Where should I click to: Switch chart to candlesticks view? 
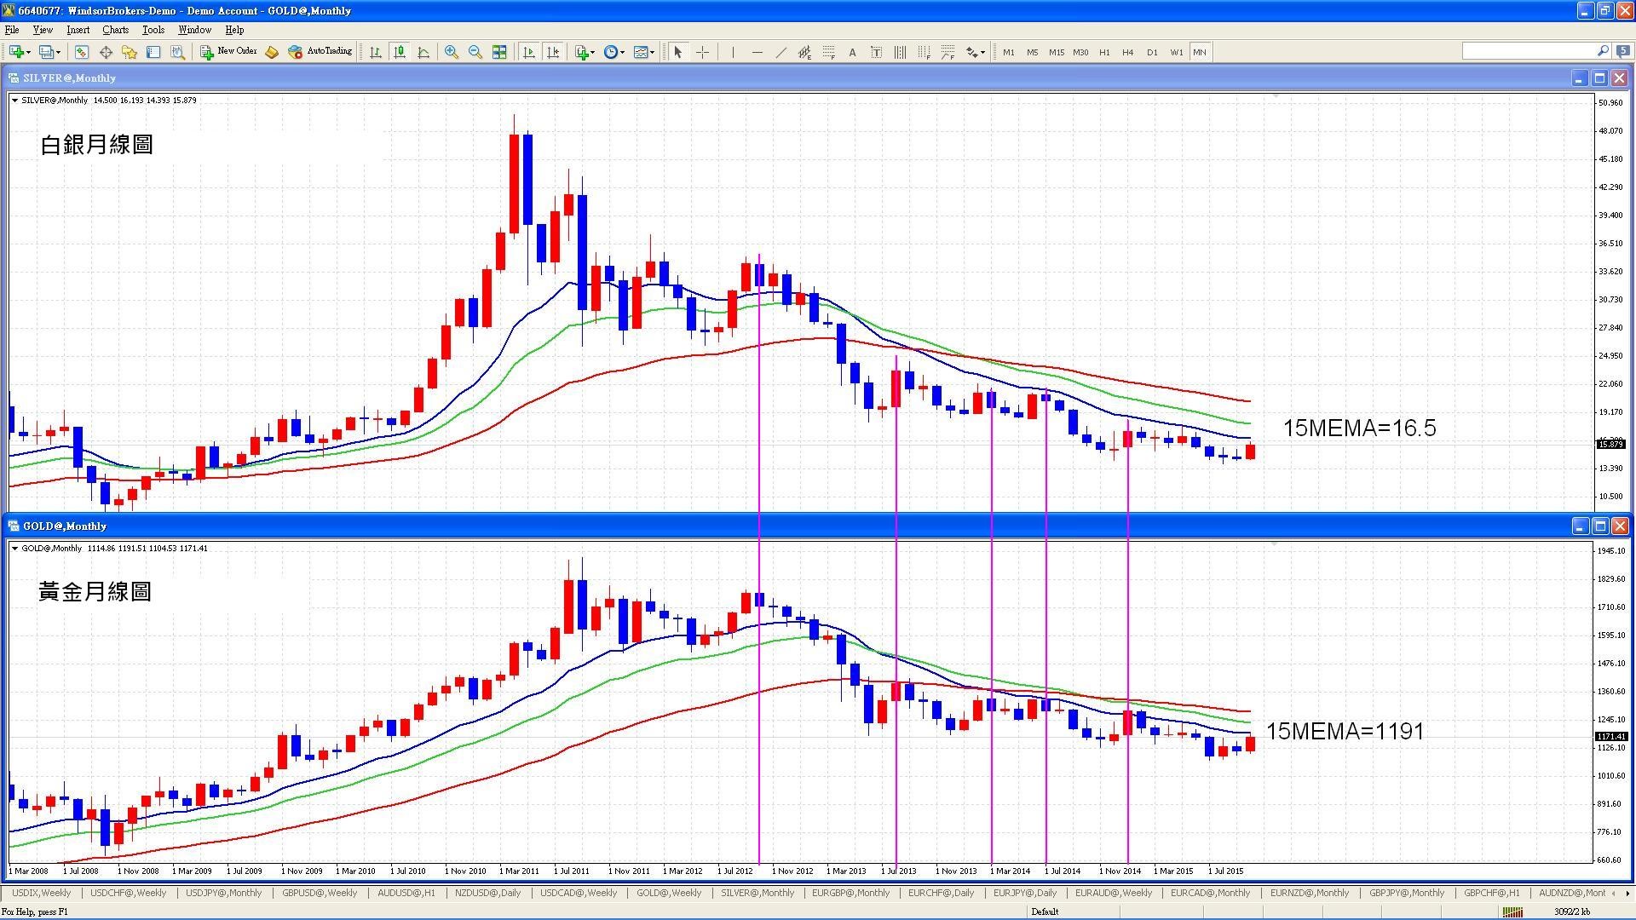(x=399, y=53)
